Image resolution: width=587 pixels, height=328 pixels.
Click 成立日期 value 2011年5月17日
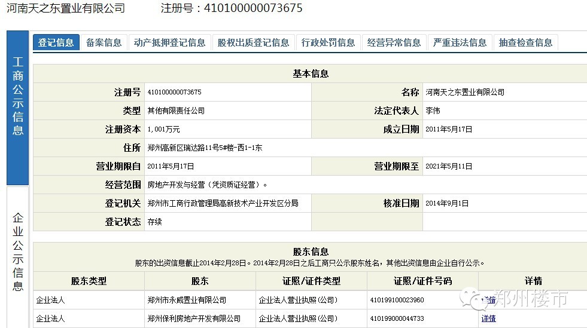point(449,129)
